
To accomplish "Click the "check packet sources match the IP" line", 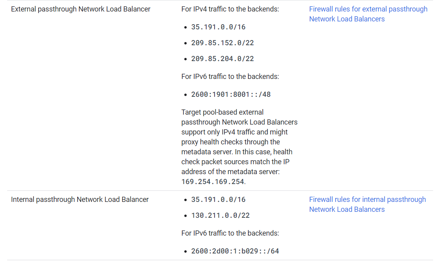I will tap(235, 162).
